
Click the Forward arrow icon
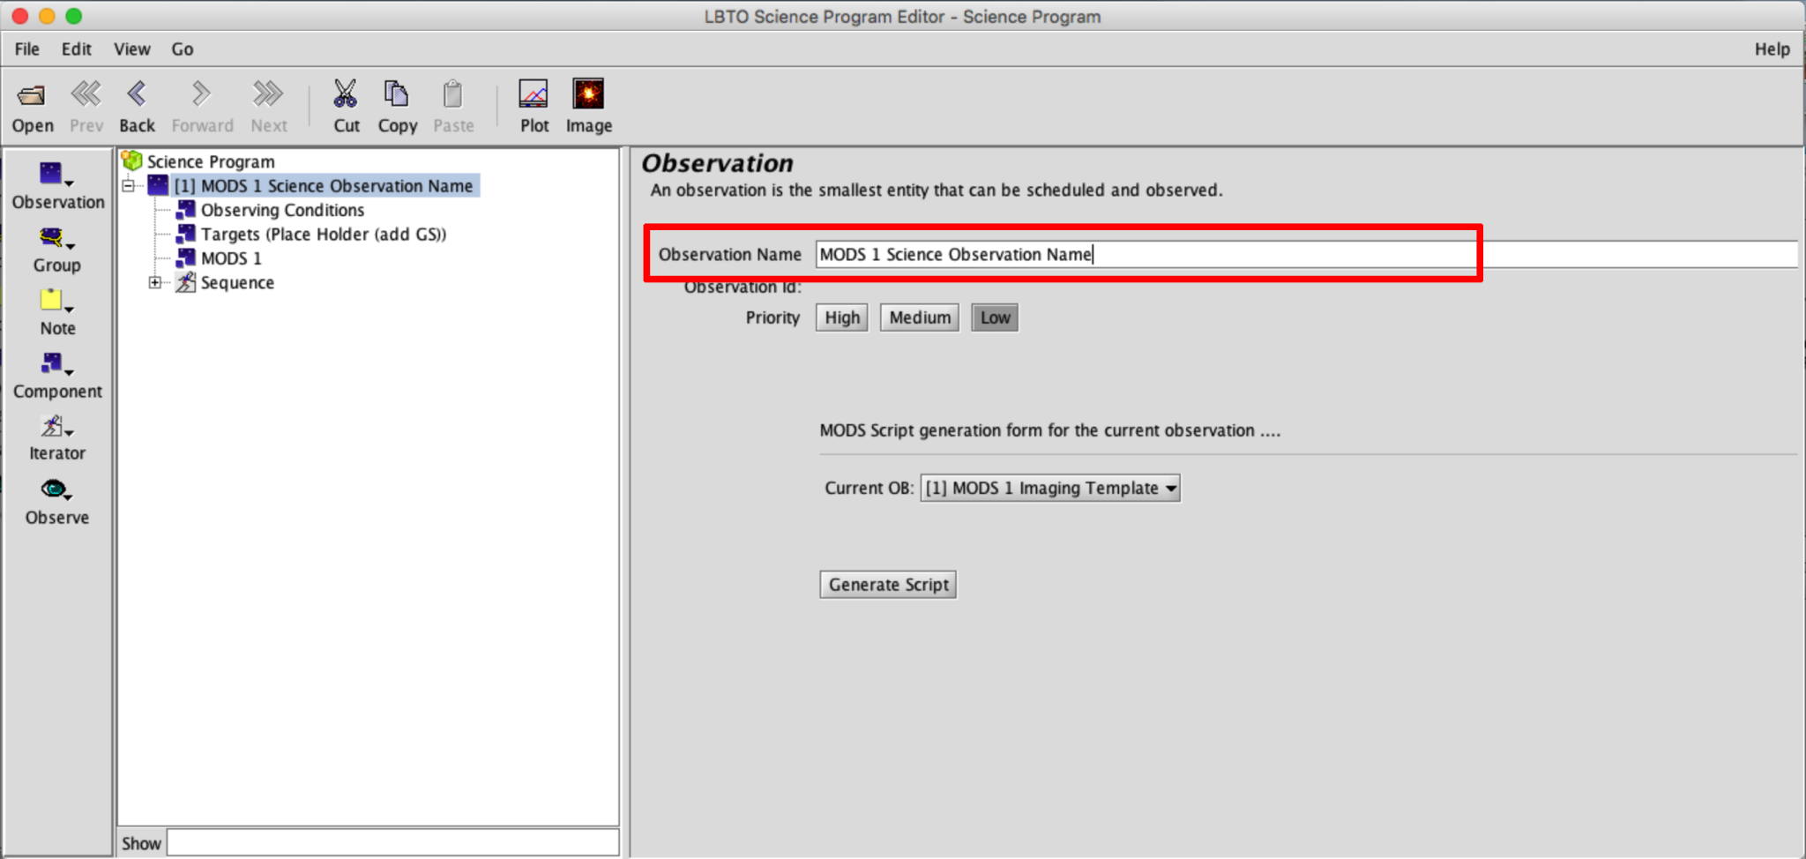[201, 93]
